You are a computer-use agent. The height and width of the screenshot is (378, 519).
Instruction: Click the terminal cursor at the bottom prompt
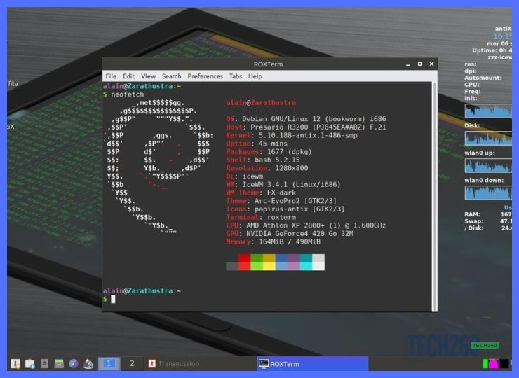click(x=113, y=299)
